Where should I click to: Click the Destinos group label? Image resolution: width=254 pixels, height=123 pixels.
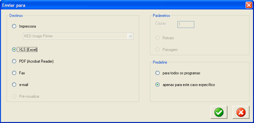[x=16, y=16]
